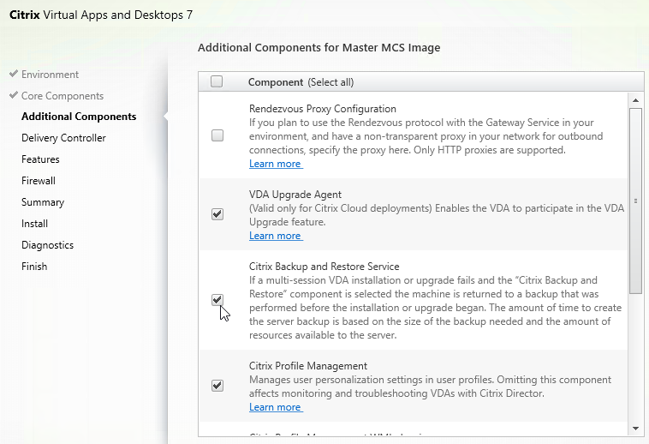Open Learn more link for Citrix Profile Management
This screenshot has width=649, height=444.
point(276,407)
